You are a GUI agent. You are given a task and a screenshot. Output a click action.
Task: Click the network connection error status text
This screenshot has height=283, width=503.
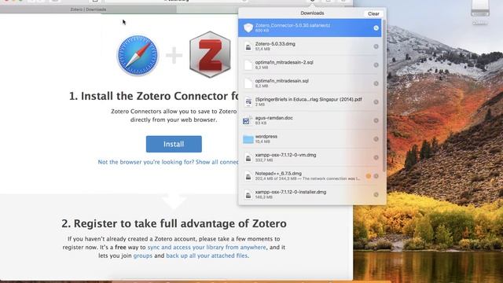pos(331,178)
